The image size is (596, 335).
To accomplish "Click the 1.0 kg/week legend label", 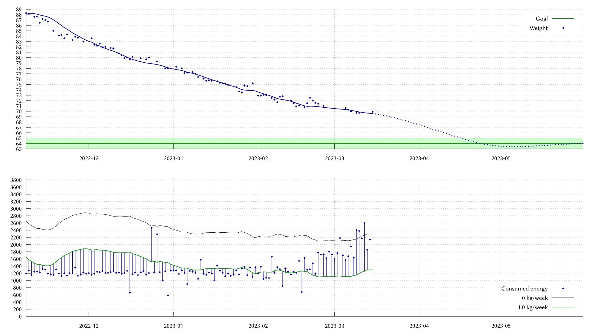I will (533, 307).
